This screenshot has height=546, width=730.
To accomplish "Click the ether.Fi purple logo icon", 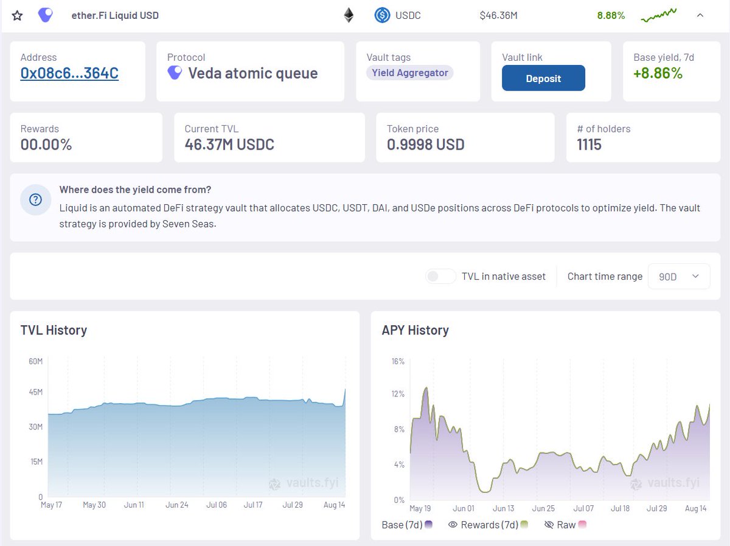I will [x=45, y=15].
